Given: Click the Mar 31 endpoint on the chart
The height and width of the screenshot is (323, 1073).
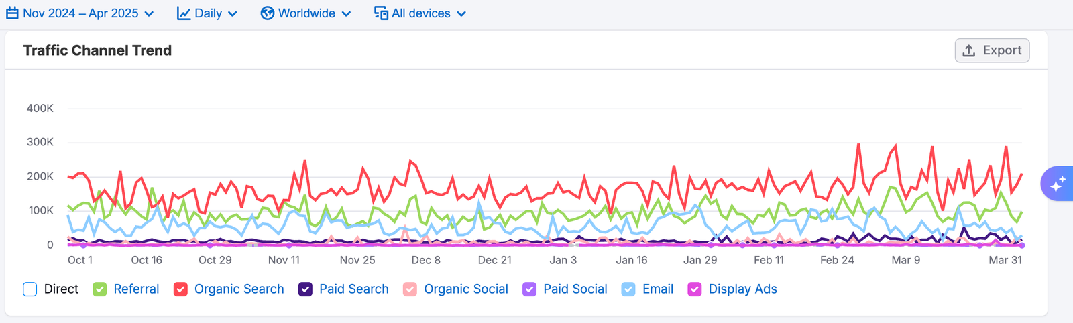Looking at the screenshot, I should click(1021, 245).
